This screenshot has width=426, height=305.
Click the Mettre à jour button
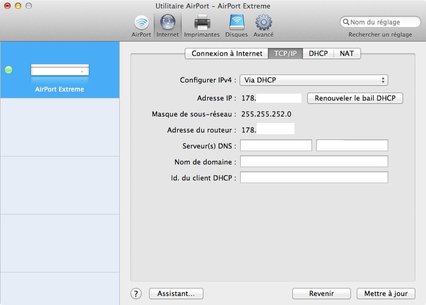coord(386,293)
